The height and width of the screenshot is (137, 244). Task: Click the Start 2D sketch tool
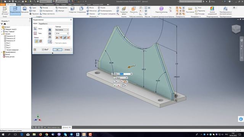click(5, 11)
